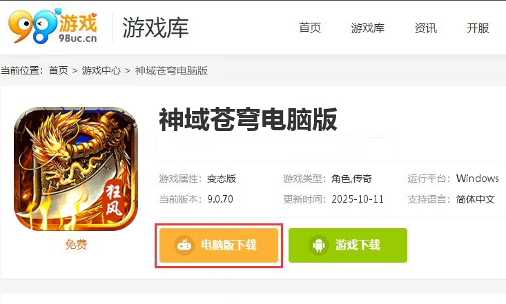The image size is (506, 304).
Task: Click the 98uc.cn site logo
Action: pyautogui.click(x=52, y=26)
